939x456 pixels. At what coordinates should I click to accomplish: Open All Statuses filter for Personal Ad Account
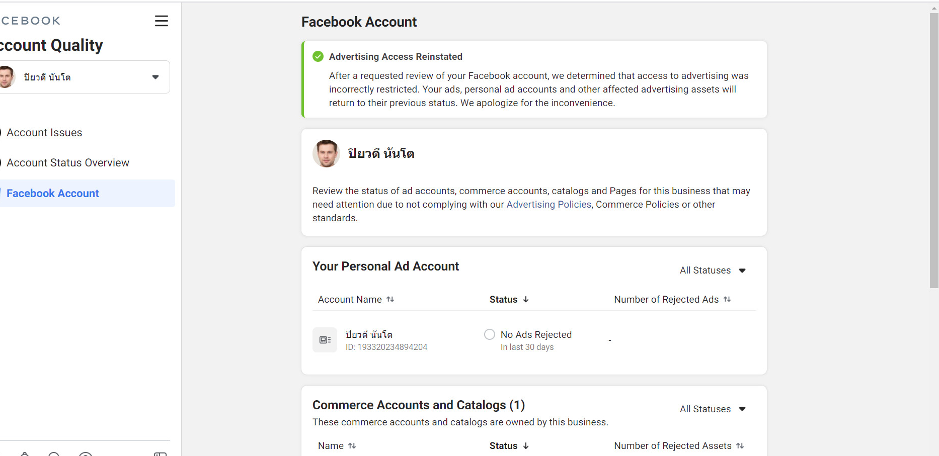713,270
